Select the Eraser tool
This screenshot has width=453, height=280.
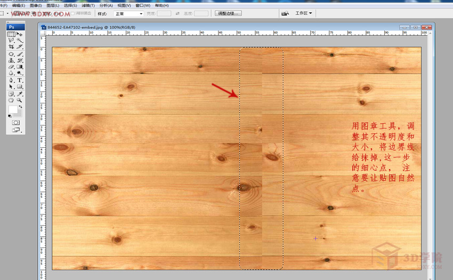tap(11, 67)
